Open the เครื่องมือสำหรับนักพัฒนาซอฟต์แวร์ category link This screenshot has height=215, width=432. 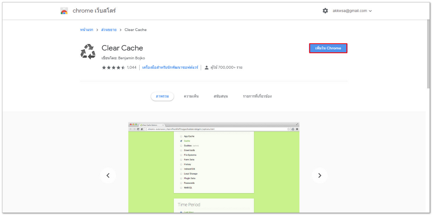click(170, 67)
